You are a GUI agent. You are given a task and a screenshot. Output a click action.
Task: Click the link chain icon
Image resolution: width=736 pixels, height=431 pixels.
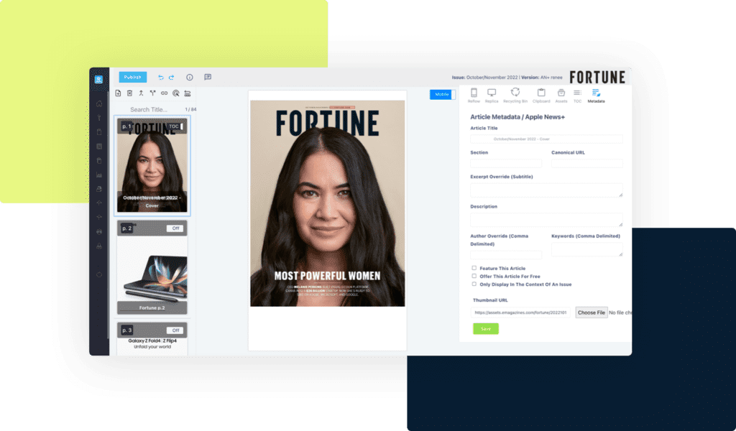pos(165,93)
